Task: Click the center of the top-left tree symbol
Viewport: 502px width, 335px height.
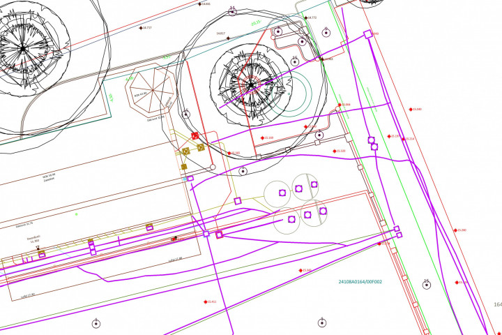Action: point(22,47)
